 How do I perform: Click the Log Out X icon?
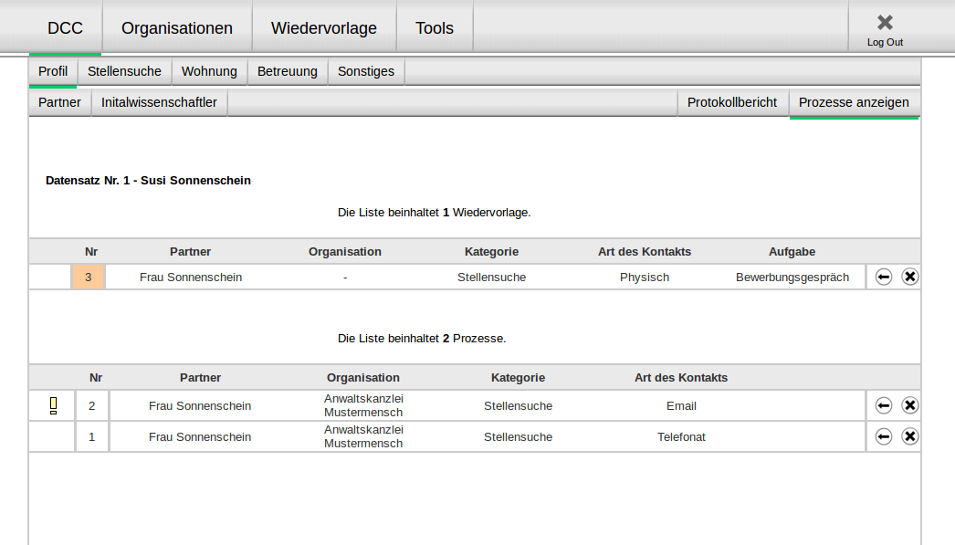(884, 23)
